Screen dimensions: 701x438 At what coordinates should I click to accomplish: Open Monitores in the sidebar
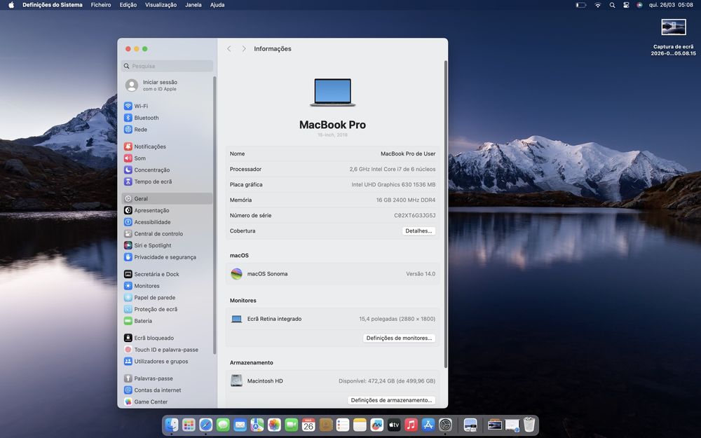(x=167, y=286)
